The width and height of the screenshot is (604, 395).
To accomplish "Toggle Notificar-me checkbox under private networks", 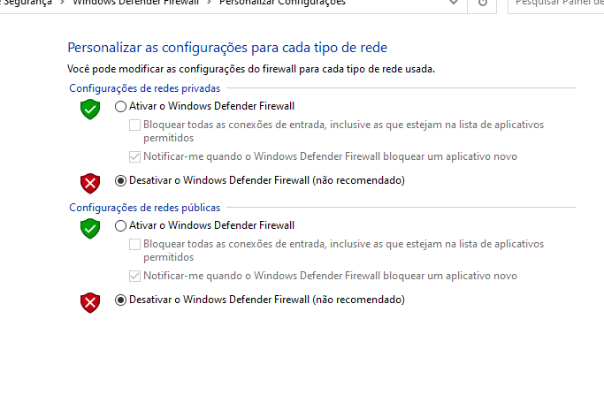I will click(x=134, y=156).
